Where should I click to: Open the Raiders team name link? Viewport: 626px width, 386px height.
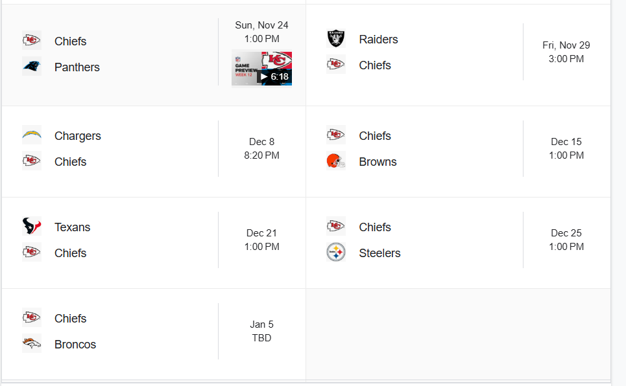tap(378, 39)
